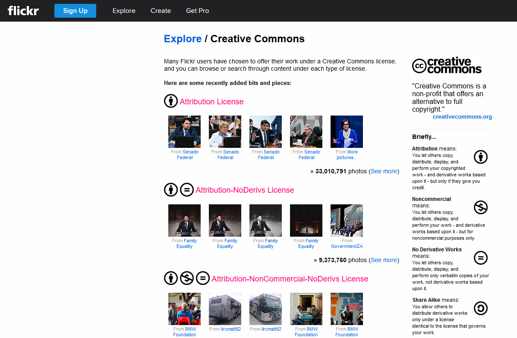517x338 pixels.
Task: Click the GovernmentZA link
Action: (347, 247)
